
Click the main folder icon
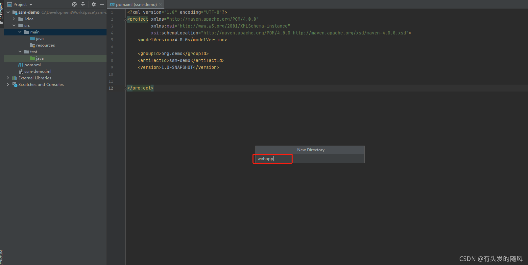tap(27, 32)
